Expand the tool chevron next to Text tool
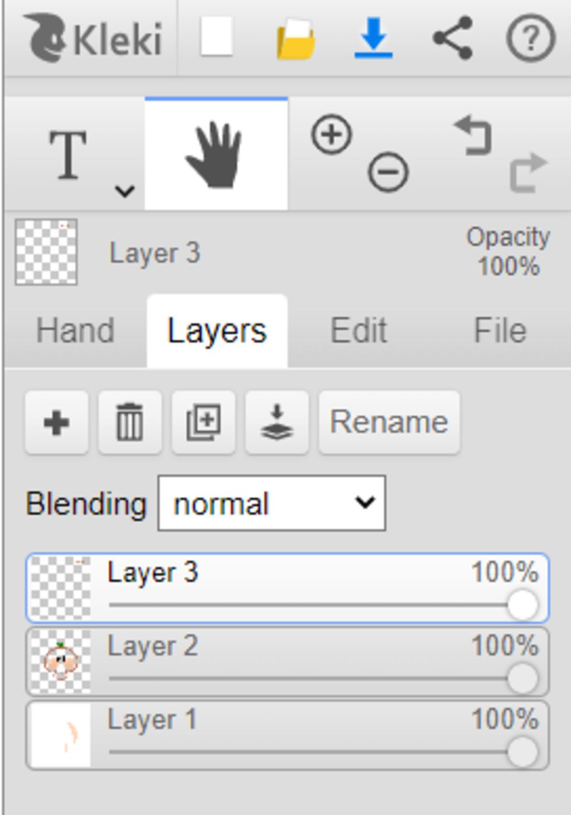Image resolution: width=571 pixels, height=815 pixels. tap(124, 191)
